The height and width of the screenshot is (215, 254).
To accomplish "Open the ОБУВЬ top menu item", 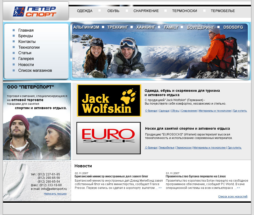I will pyautogui.click(x=113, y=11).
